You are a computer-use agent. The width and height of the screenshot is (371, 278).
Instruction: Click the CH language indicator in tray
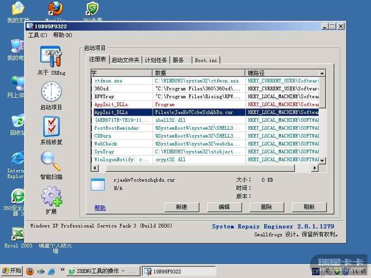[316, 272]
